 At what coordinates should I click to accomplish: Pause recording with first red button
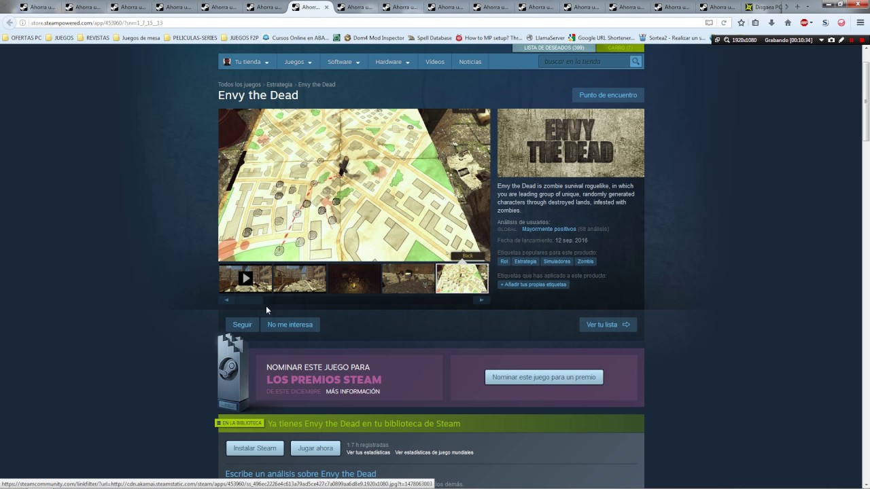click(852, 40)
